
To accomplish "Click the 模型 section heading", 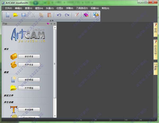I will 6,72.
